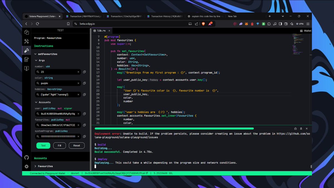Click the Fill button

(x=60, y=145)
